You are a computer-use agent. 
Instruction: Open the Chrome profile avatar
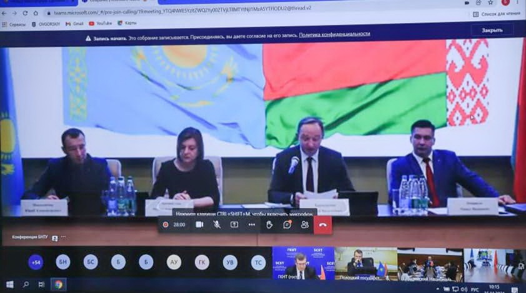click(x=505, y=2)
